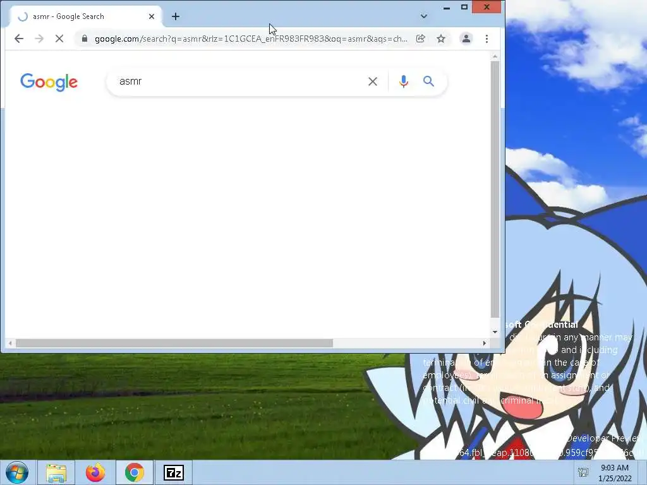The height and width of the screenshot is (485, 647).
Task: Click the vertical scrollbar up arrow
Action: click(x=495, y=56)
